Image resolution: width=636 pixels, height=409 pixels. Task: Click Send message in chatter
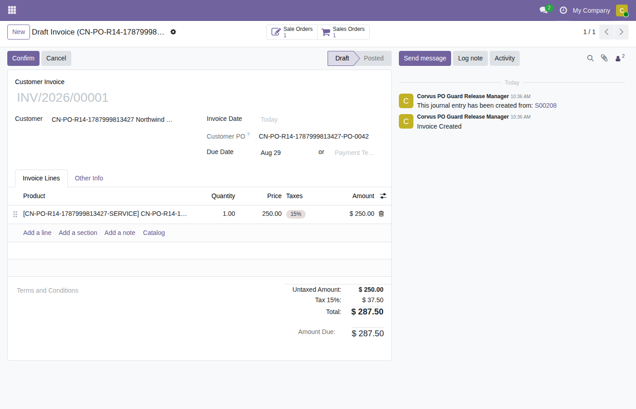click(425, 58)
